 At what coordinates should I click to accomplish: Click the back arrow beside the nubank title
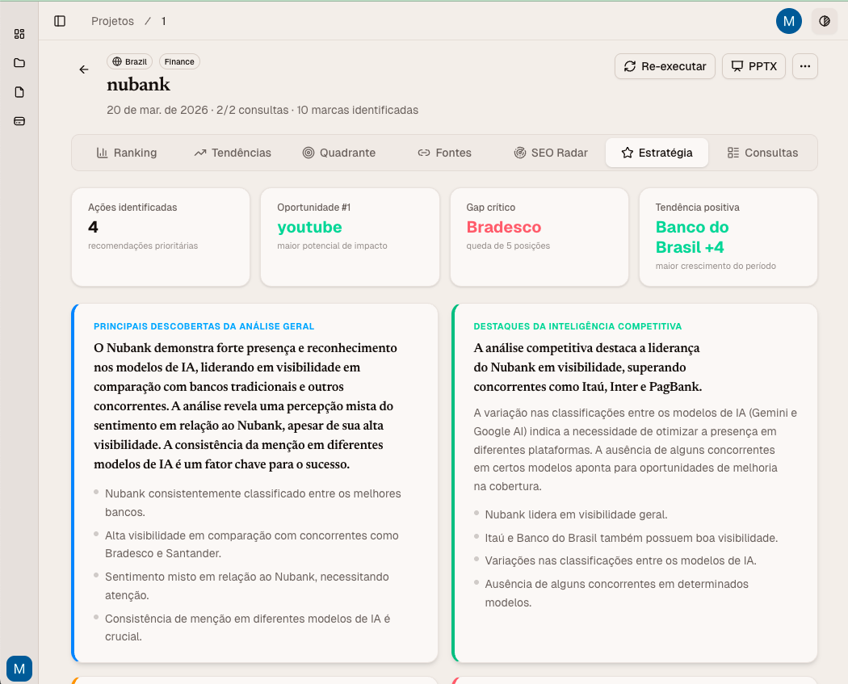point(84,69)
